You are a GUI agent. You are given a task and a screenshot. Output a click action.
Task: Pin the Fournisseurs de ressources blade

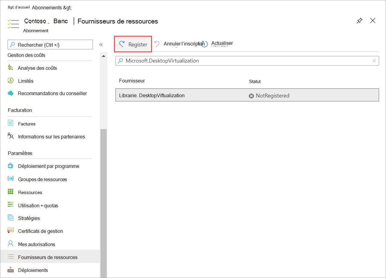[359, 21]
